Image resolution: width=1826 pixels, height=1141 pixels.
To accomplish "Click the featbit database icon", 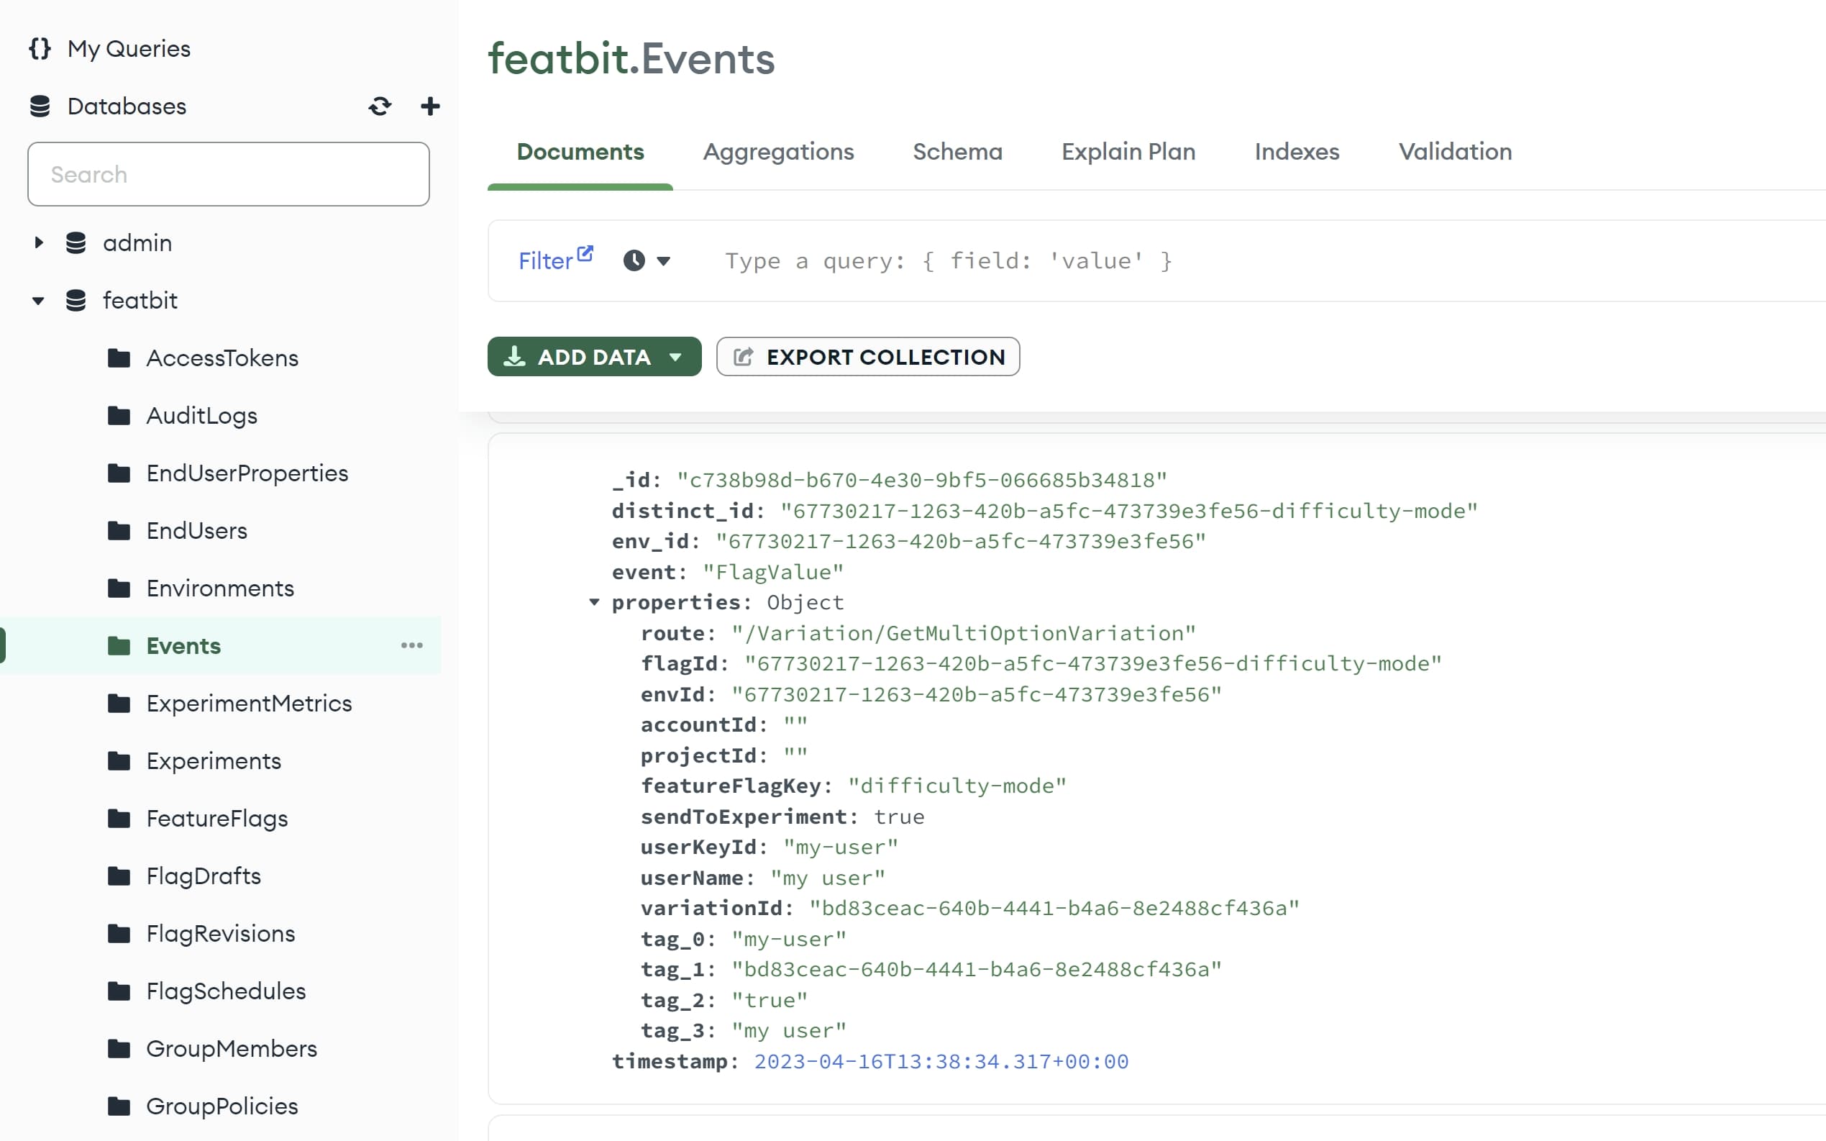I will (76, 300).
